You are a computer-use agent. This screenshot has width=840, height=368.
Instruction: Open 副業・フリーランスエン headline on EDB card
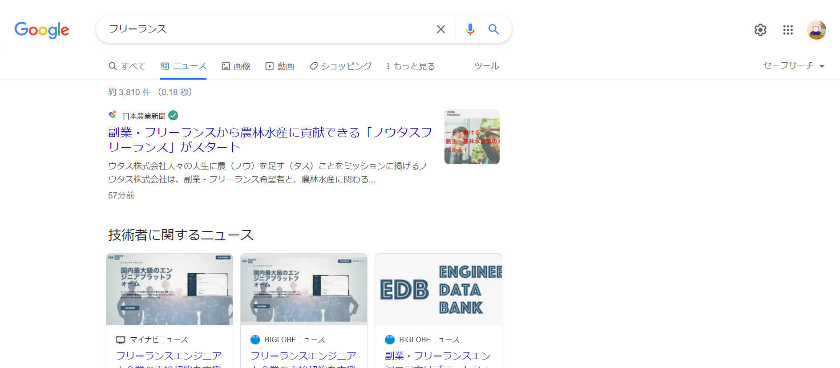click(x=438, y=361)
